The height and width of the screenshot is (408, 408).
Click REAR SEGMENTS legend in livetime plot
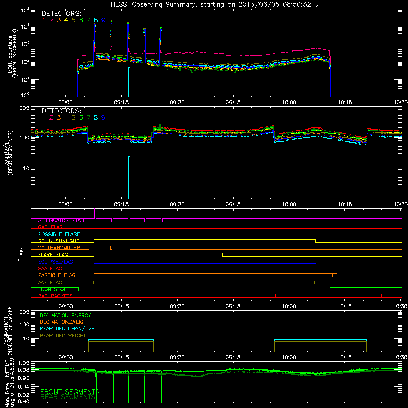[x=68, y=397]
